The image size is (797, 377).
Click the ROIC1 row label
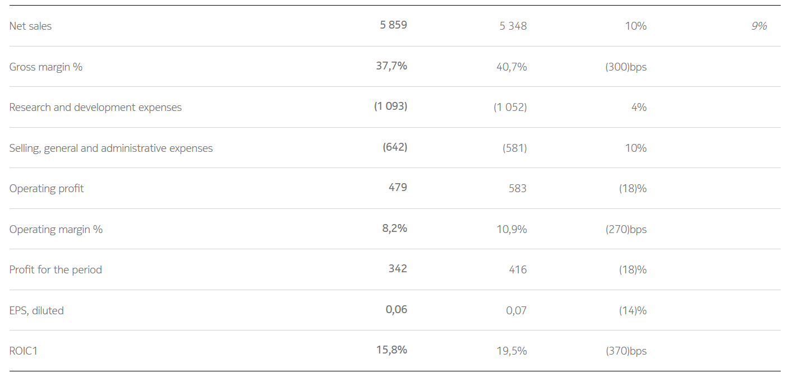(24, 351)
